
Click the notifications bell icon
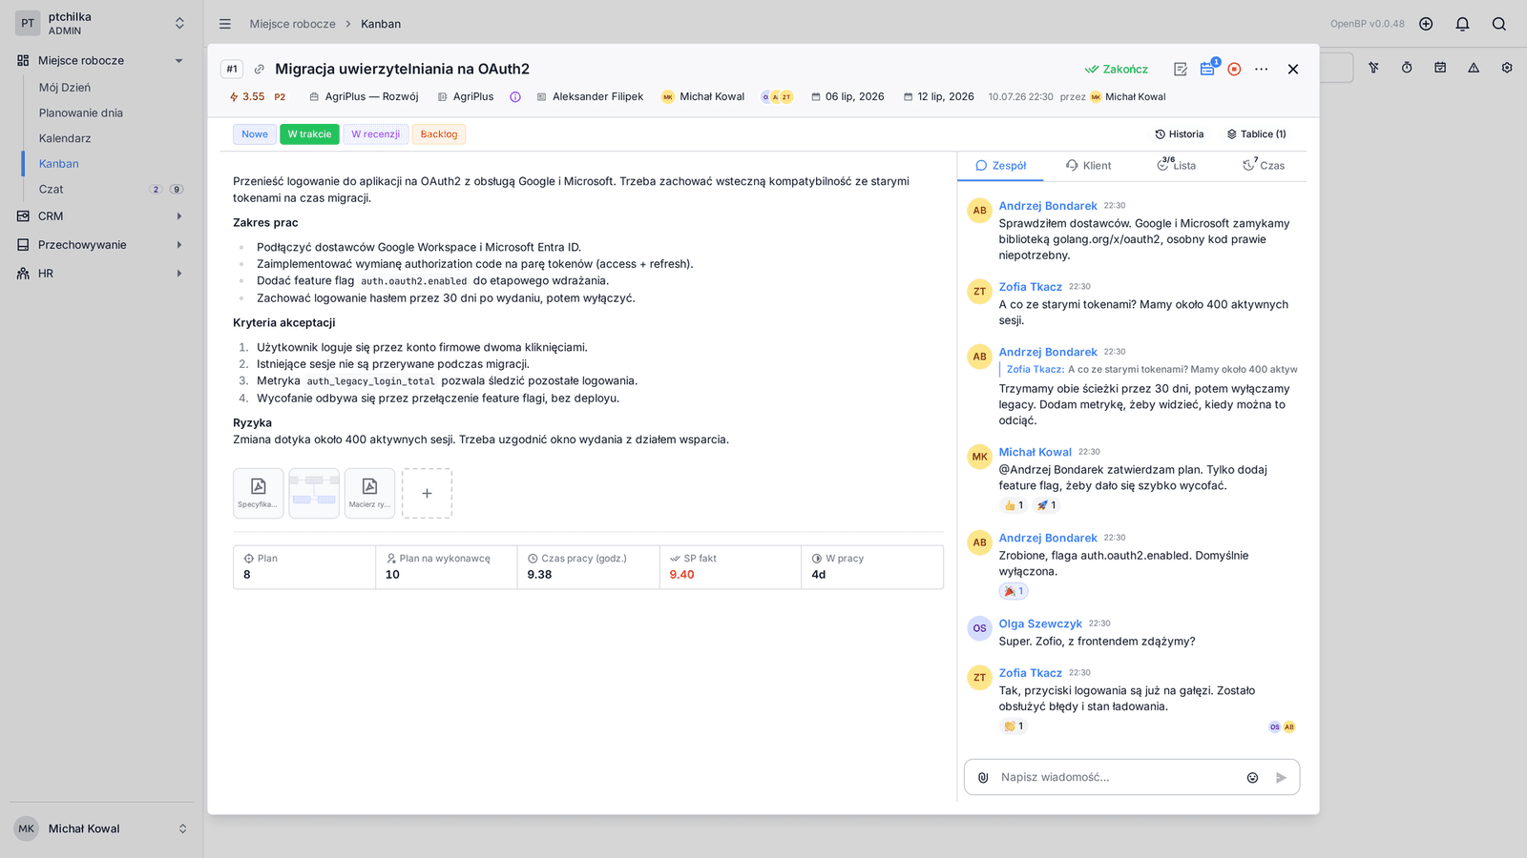pos(1462,24)
